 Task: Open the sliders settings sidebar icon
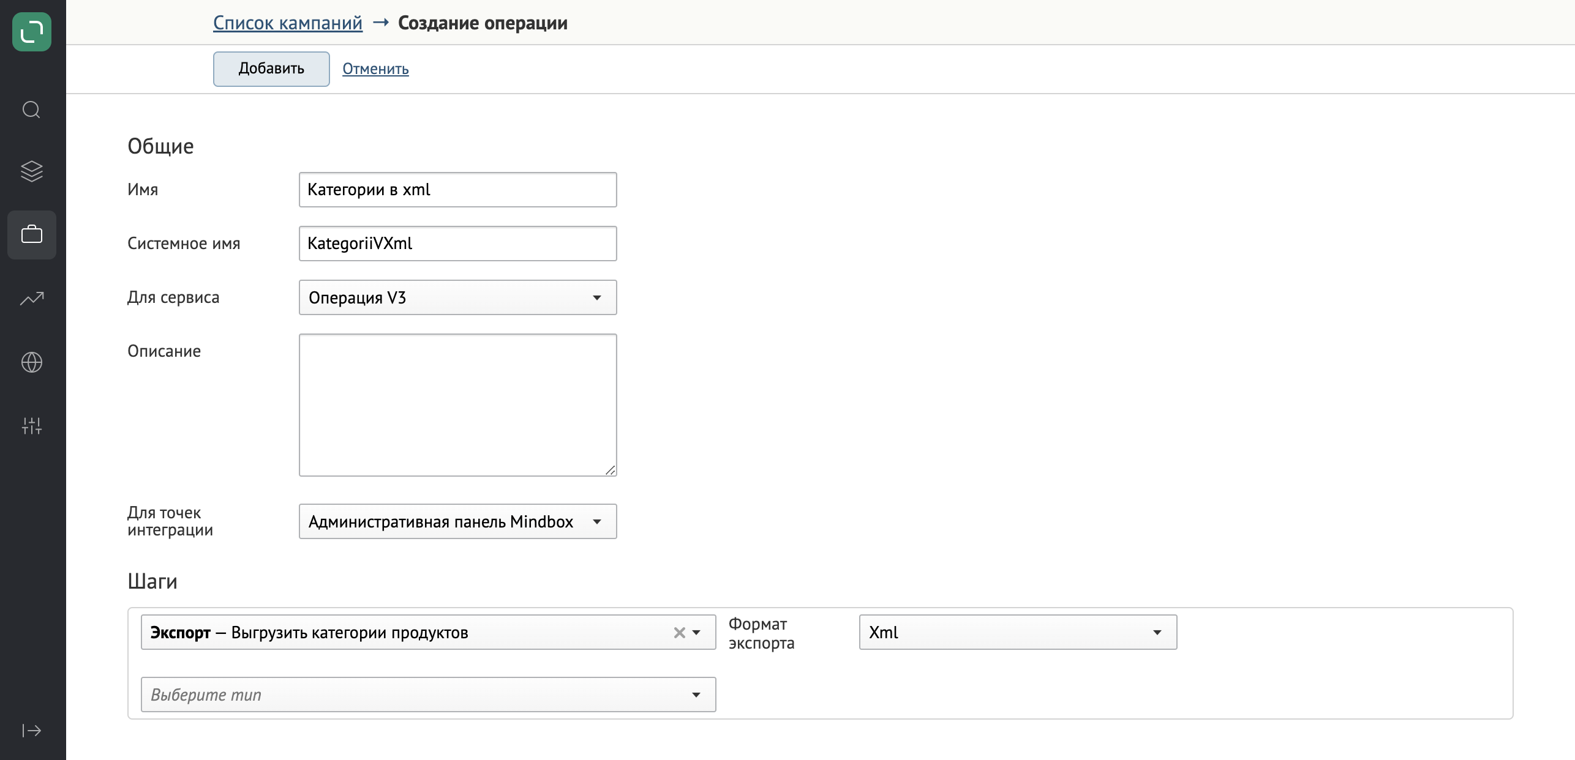[32, 426]
